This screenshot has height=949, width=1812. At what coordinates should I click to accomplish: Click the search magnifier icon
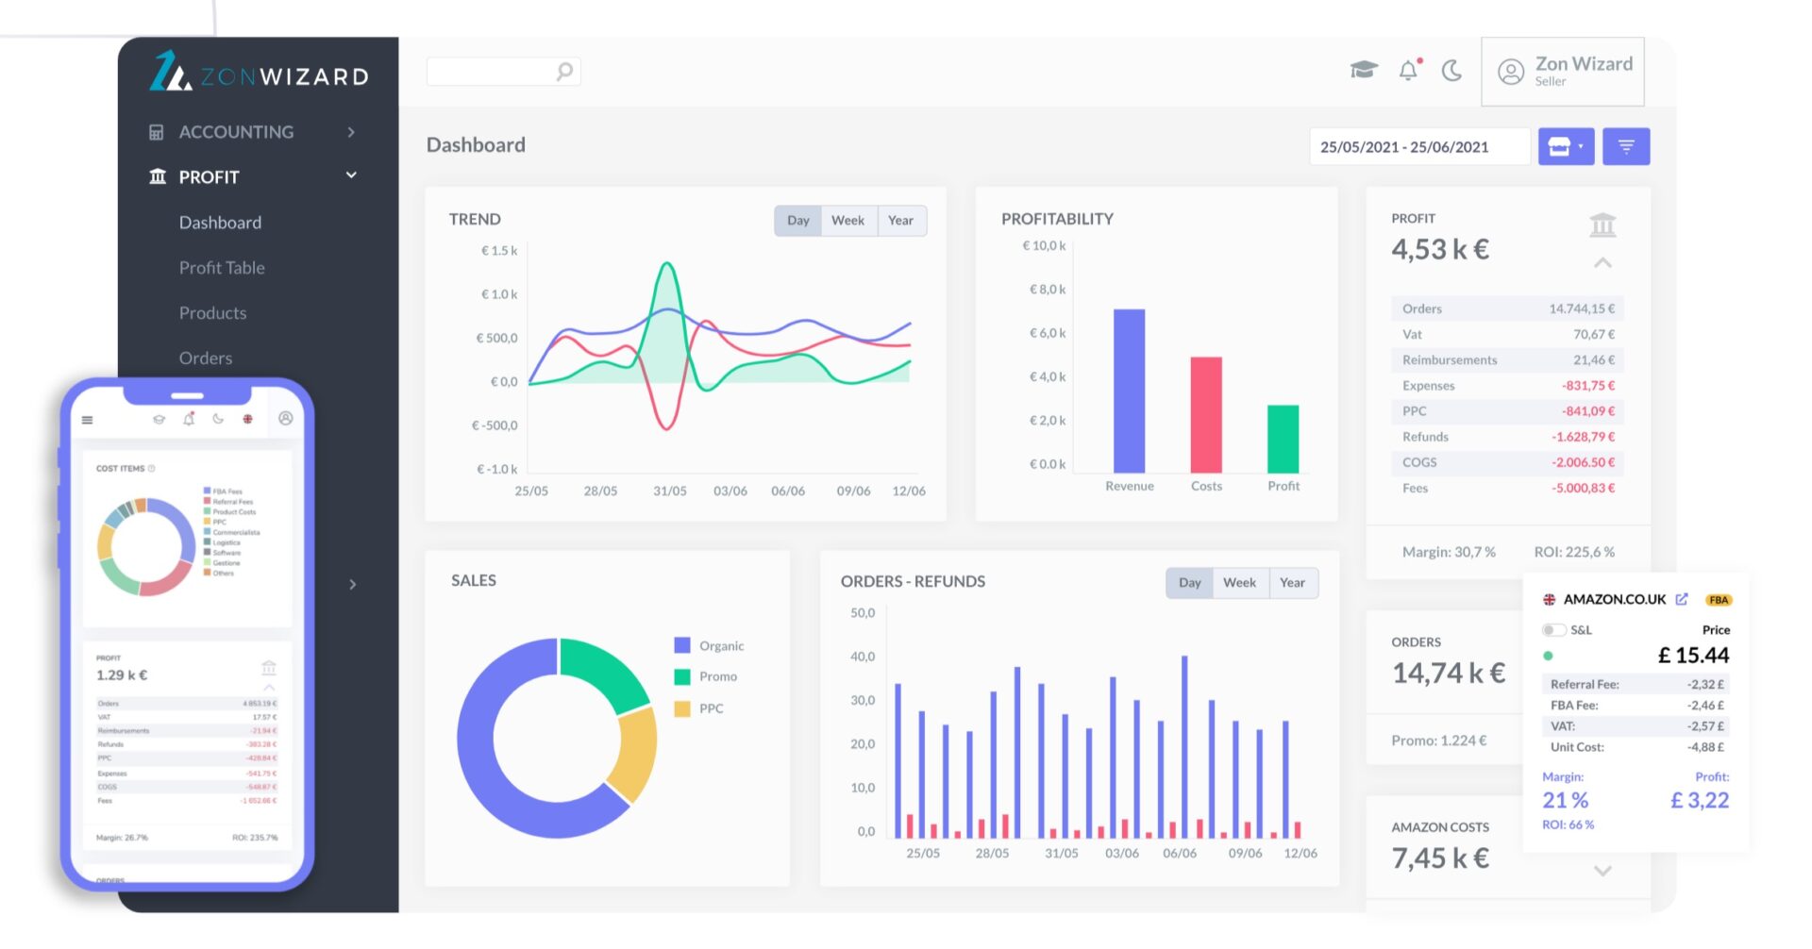click(x=564, y=72)
